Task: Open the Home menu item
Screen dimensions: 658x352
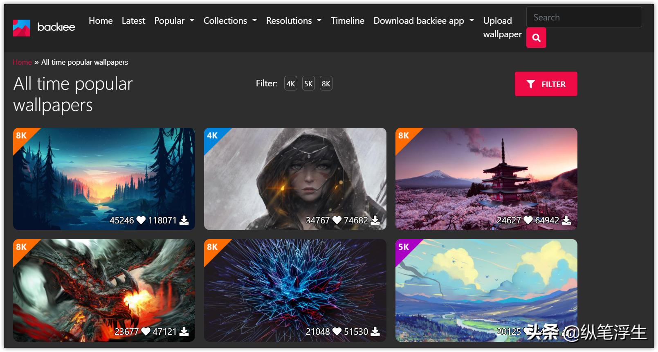Action: pos(101,20)
